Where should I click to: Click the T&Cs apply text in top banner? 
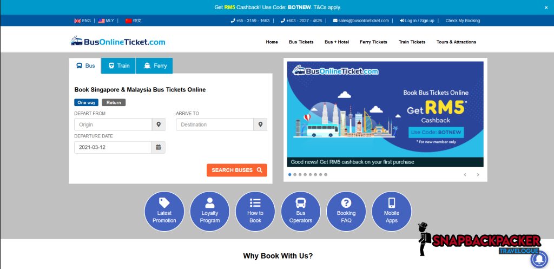click(x=328, y=7)
